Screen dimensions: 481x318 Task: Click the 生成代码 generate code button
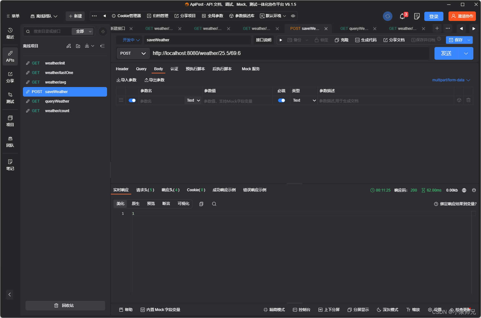366,40
